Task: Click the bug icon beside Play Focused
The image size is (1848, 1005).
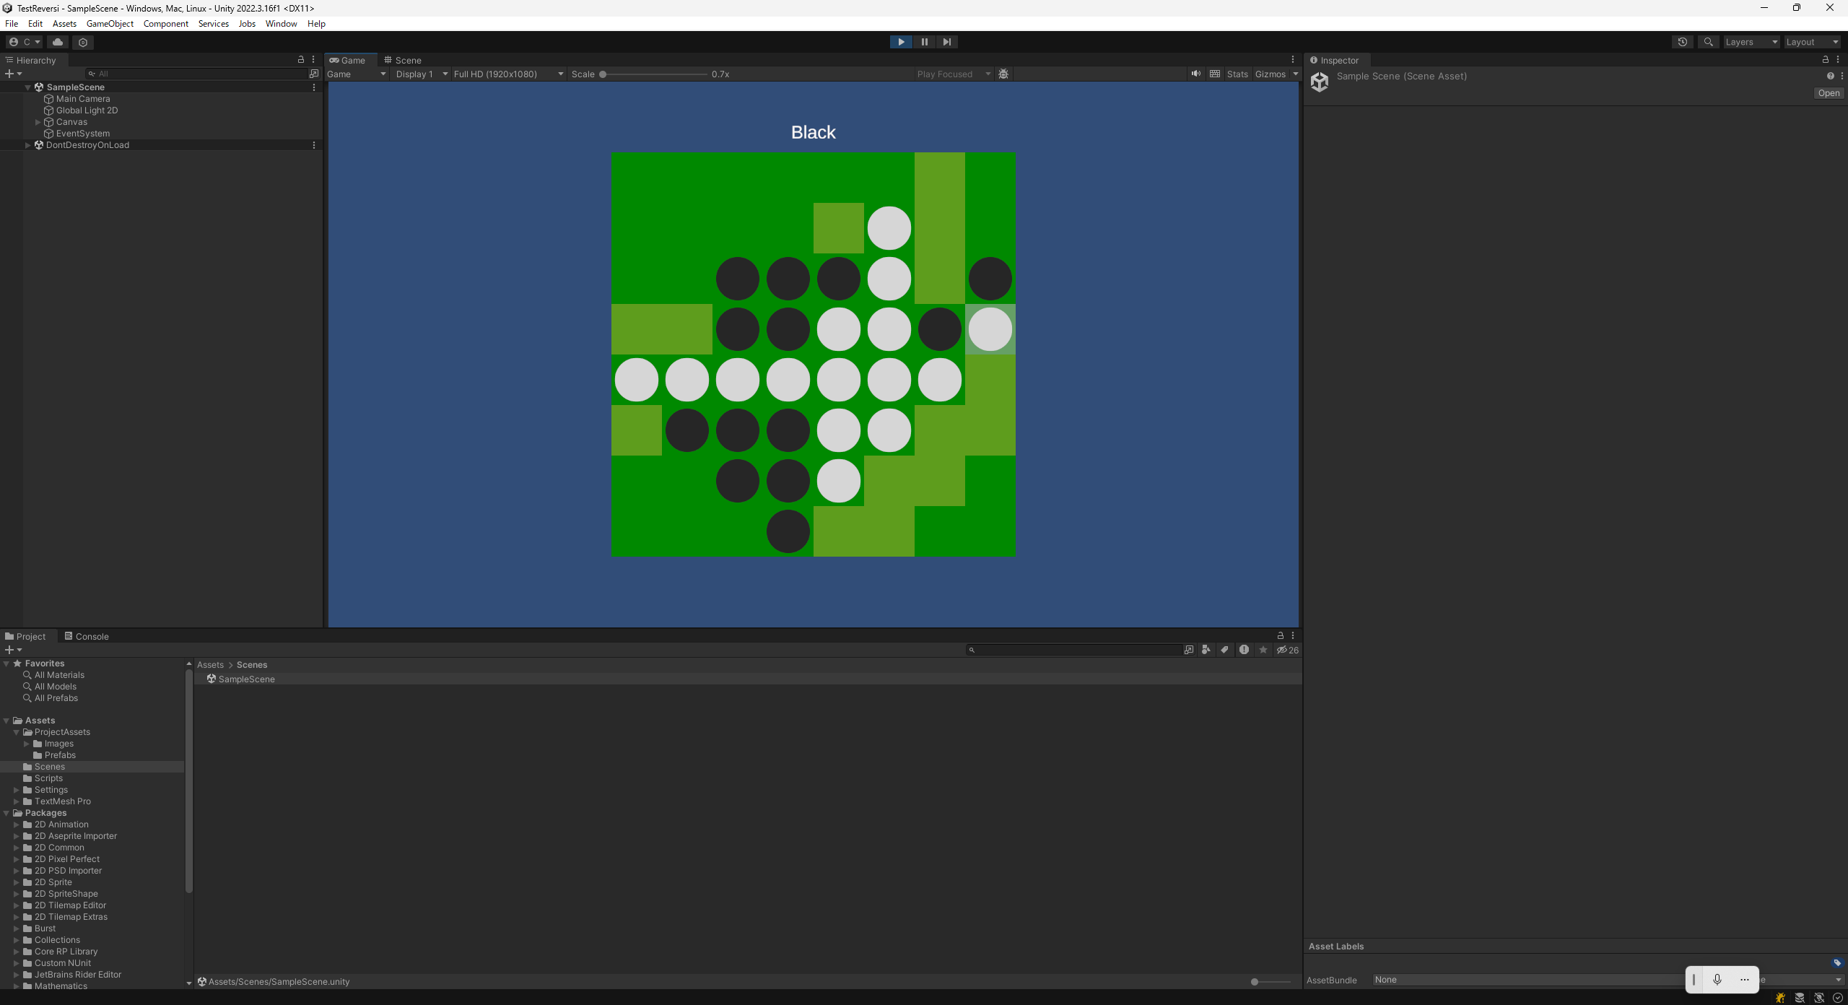Action: pos(1003,74)
